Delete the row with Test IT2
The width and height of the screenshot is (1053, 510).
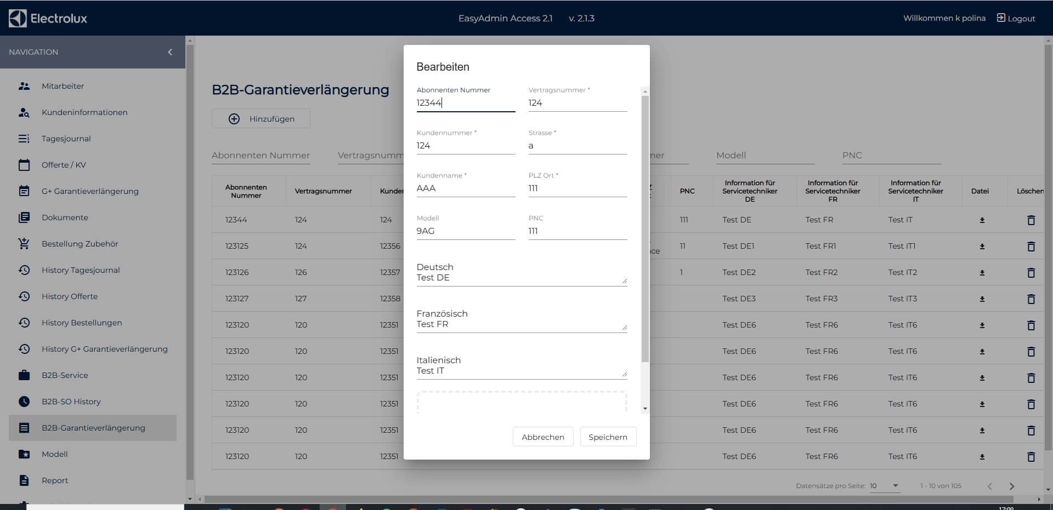click(1031, 273)
